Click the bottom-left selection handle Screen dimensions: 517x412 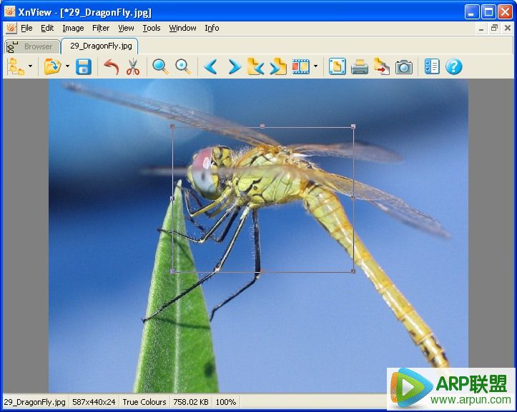click(172, 271)
